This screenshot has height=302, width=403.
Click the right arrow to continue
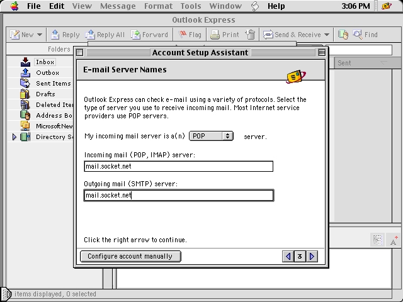pos(312,256)
